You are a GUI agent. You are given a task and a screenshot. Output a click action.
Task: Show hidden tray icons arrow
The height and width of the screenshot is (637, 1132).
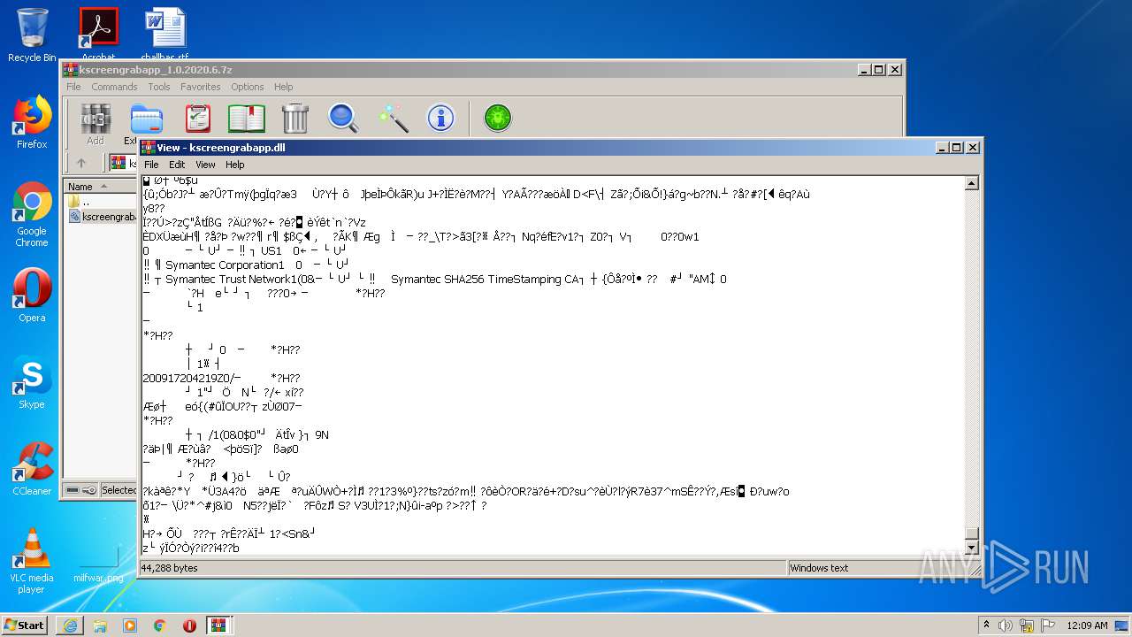click(986, 625)
